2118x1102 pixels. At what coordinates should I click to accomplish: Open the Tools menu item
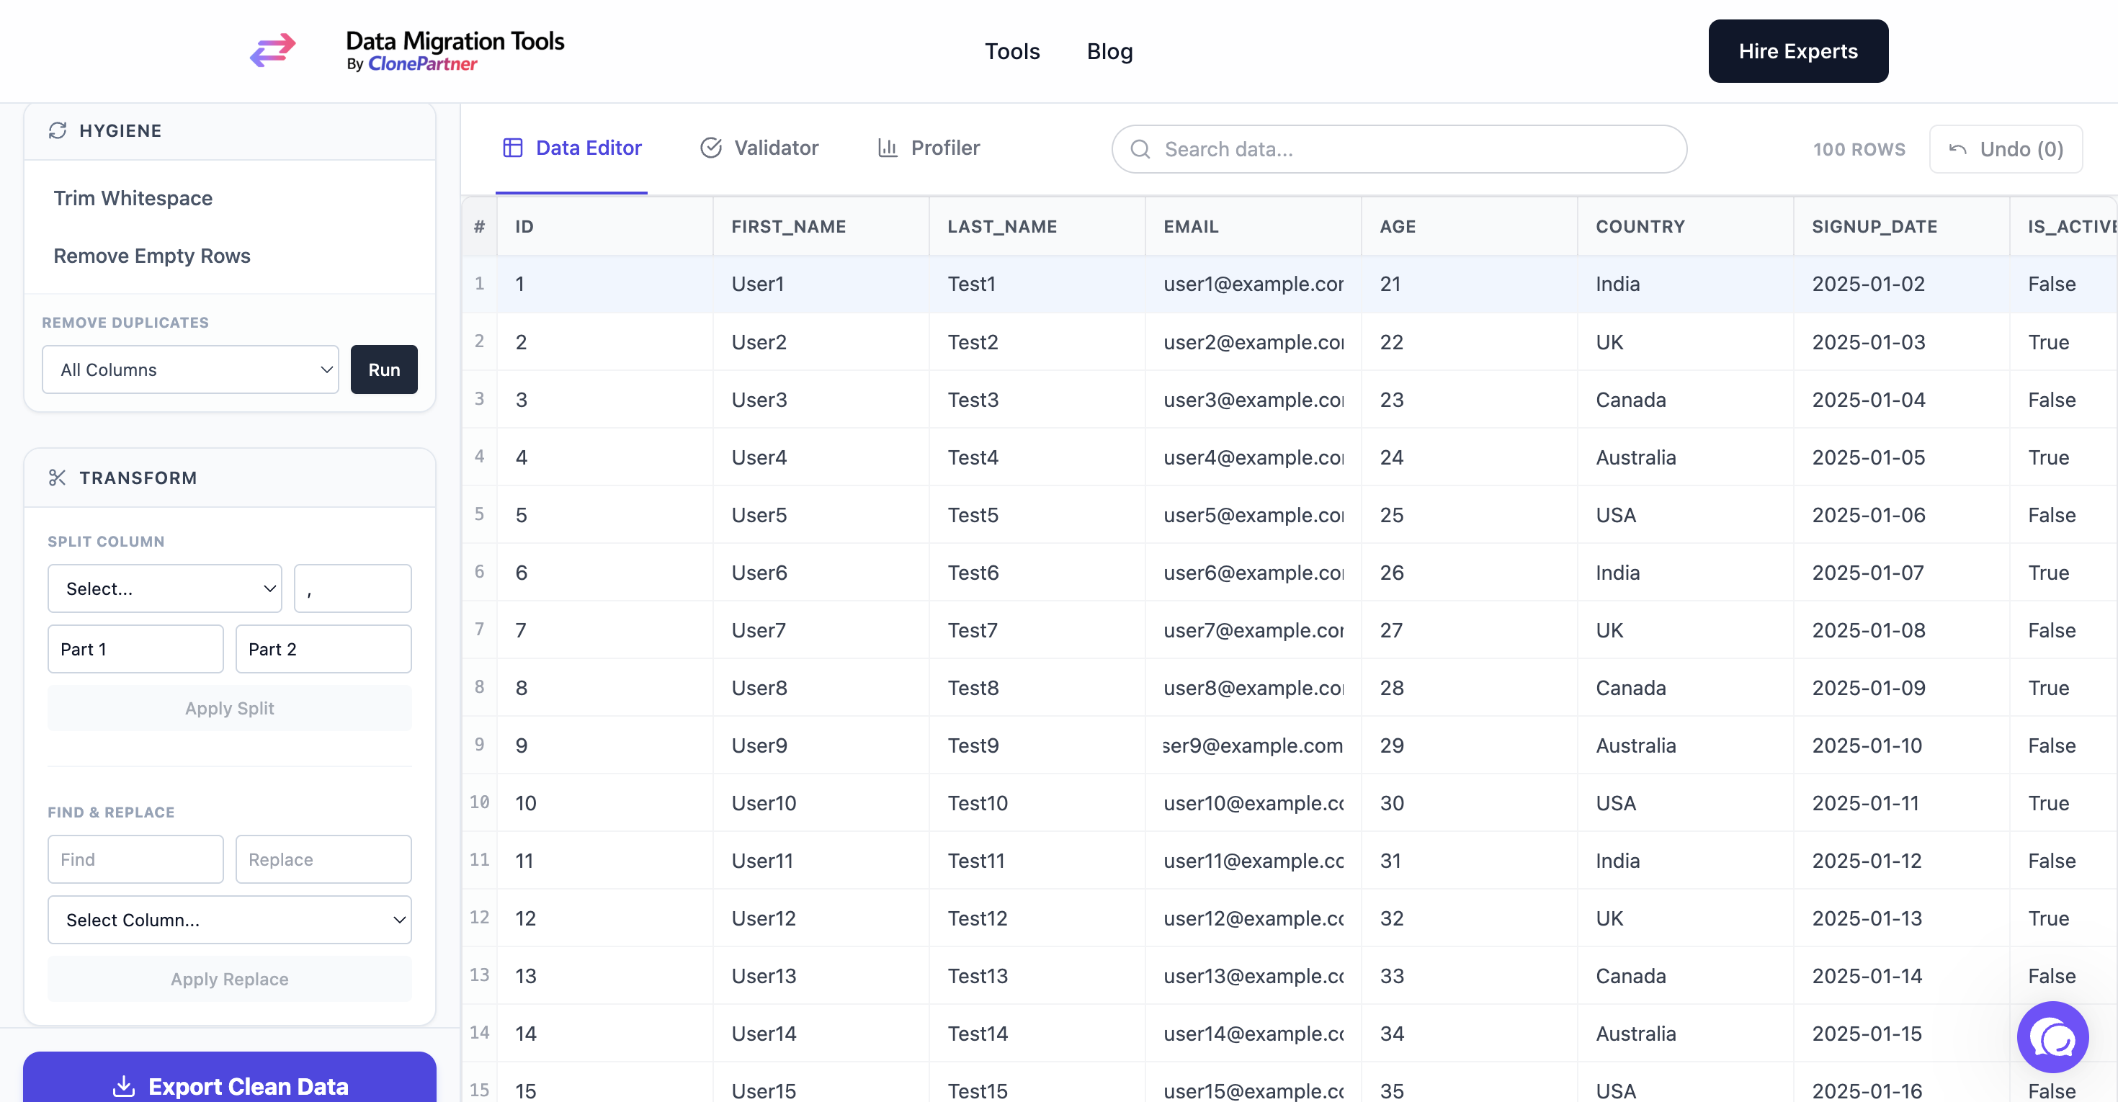1012,51
